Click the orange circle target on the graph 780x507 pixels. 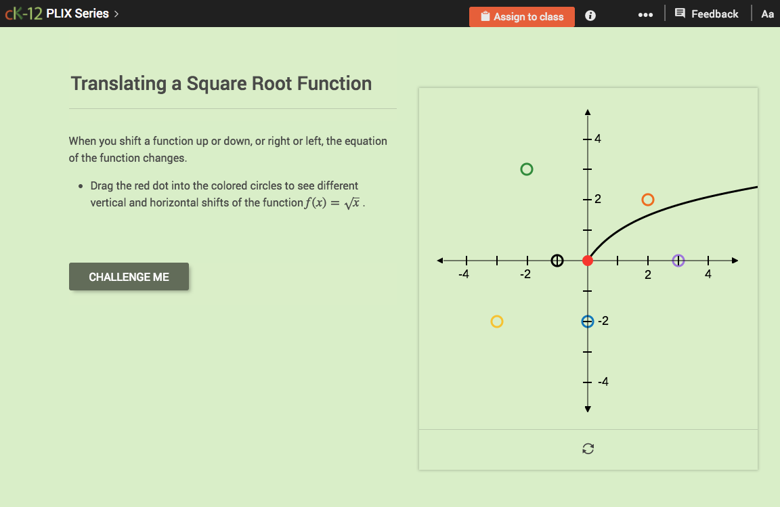pyautogui.click(x=647, y=199)
